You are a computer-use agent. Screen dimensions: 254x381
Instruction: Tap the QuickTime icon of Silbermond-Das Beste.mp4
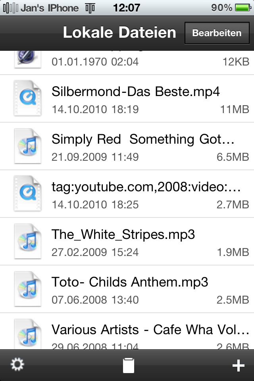point(27,98)
